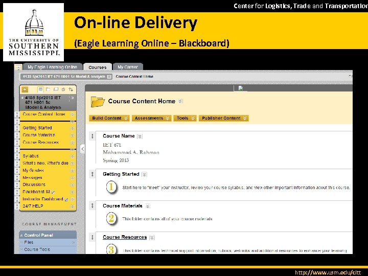Open the options chevron beside Getting Started heading
Screen dimensions: 368x276
(145, 174)
